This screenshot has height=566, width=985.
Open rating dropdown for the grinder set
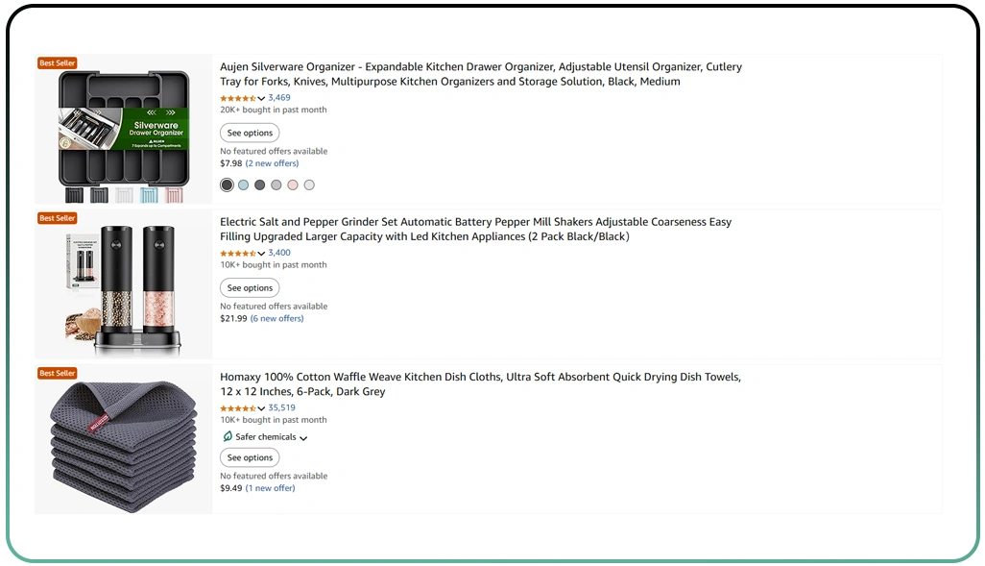coord(261,253)
